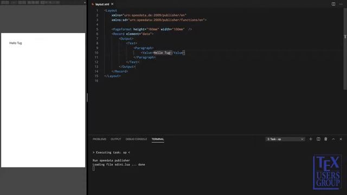The height and width of the screenshot is (195, 347).
Task: Click the opening Output tag on line 7
Action: click(126, 38)
